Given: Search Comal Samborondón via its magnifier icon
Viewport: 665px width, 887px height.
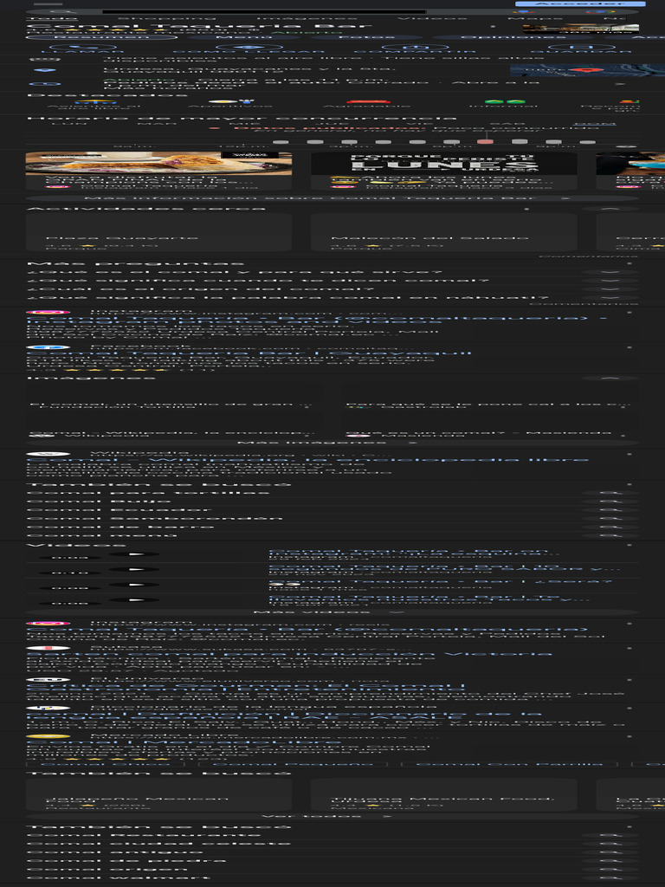Looking at the screenshot, I should pos(610,518).
